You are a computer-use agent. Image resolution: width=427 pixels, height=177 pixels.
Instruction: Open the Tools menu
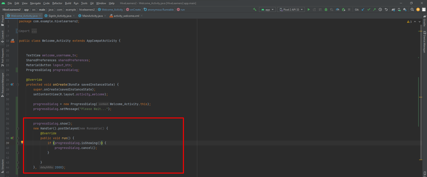[x=84, y=3]
